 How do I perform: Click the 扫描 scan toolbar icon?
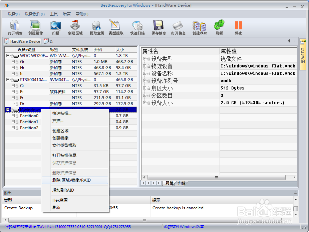point(56,27)
